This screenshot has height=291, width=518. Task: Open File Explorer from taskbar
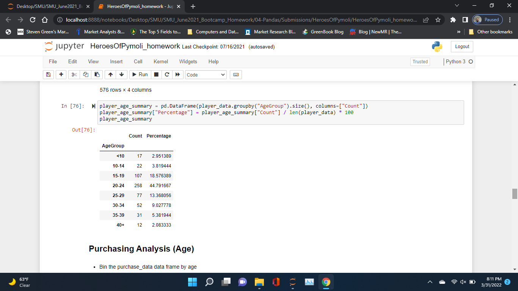(x=259, y=282)
